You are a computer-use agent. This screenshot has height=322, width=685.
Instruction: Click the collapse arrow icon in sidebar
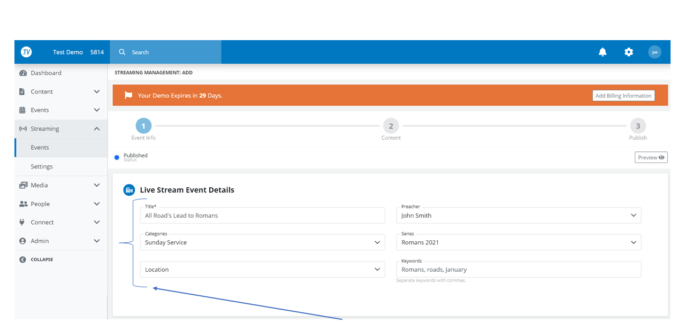pyautogui.click(x=22, y=259)
